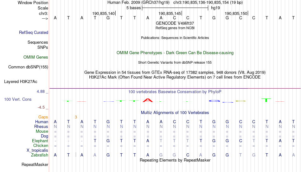Select the Sequences track label
The height and width of the screenshot is (172, 301).
coord(38,42)
